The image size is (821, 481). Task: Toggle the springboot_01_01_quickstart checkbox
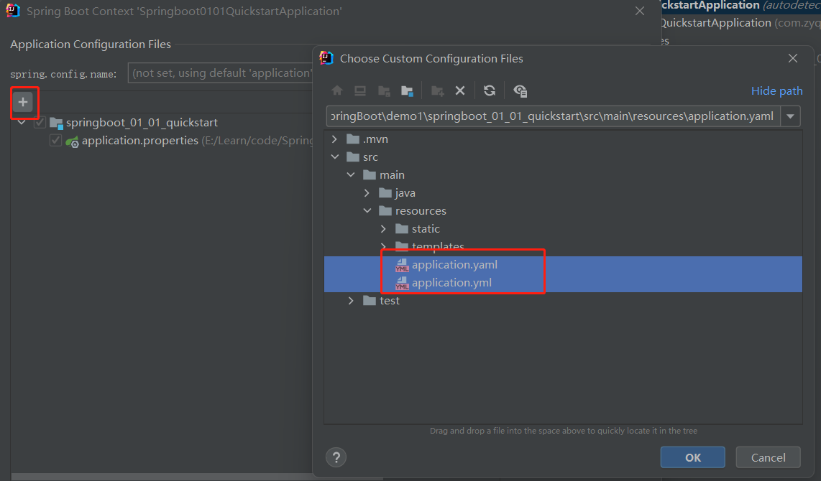(40, 122)
